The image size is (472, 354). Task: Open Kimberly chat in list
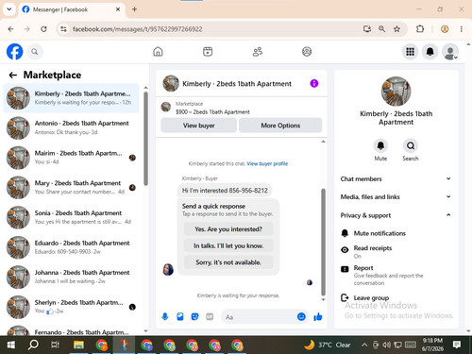(71, 98)
